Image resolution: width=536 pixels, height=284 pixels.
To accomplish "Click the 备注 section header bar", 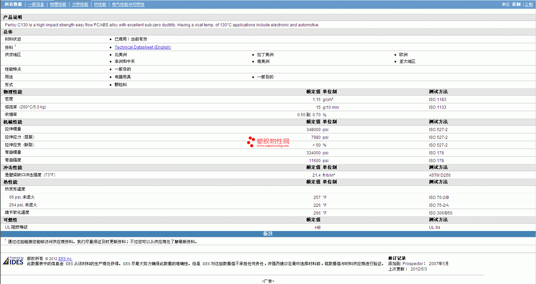I will click(268, 234).
